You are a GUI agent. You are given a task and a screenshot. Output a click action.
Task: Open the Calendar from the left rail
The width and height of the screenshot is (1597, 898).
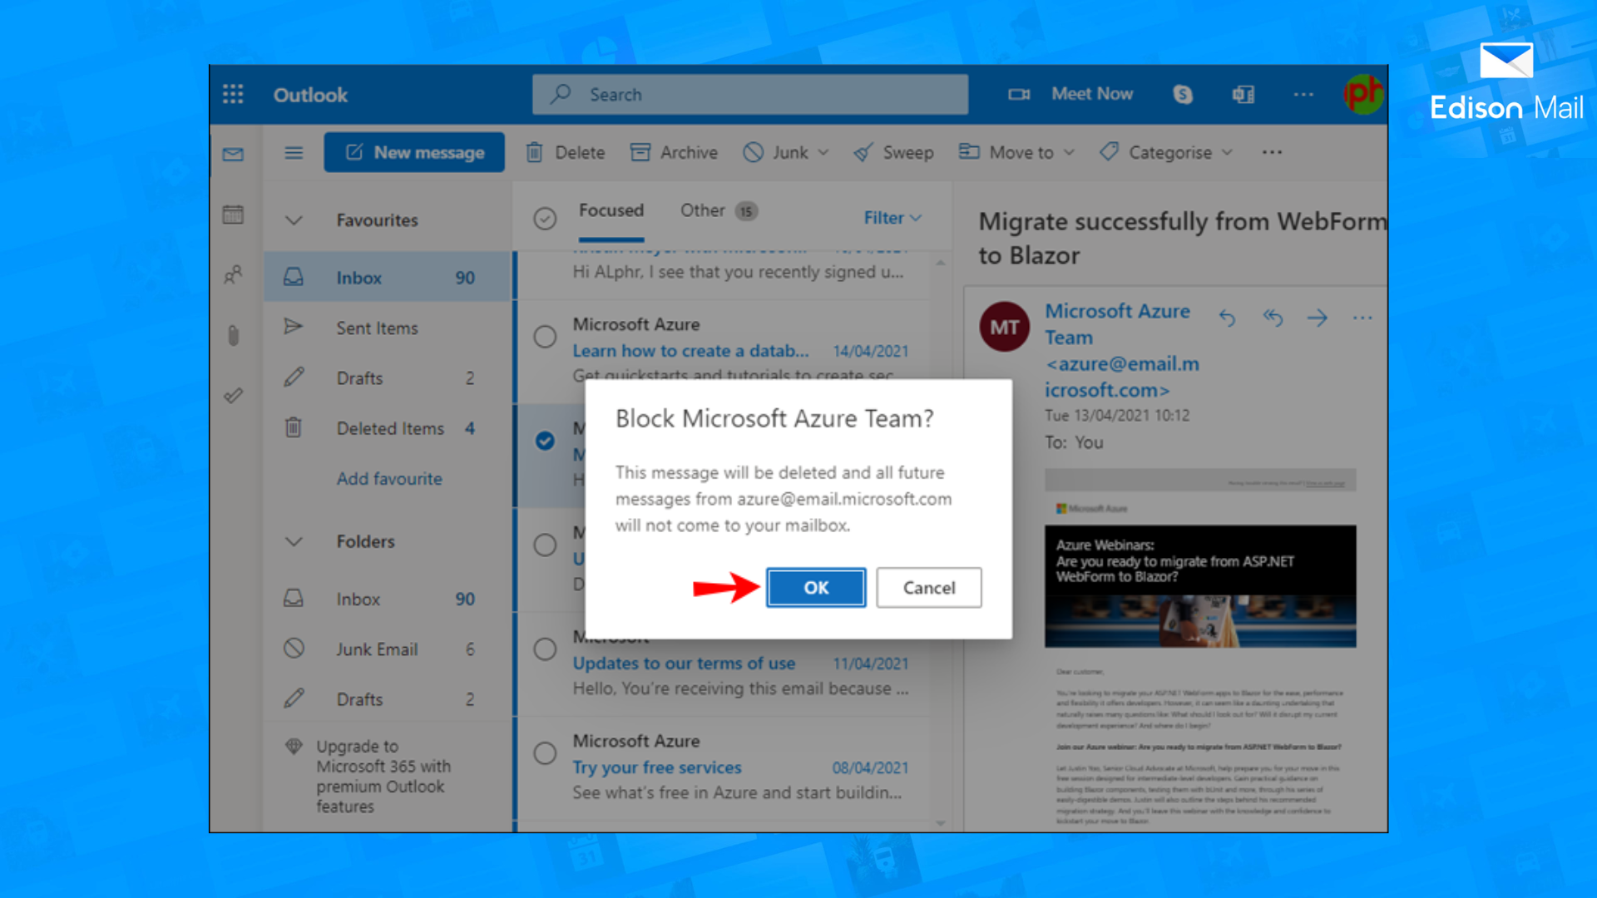point(234,215)
